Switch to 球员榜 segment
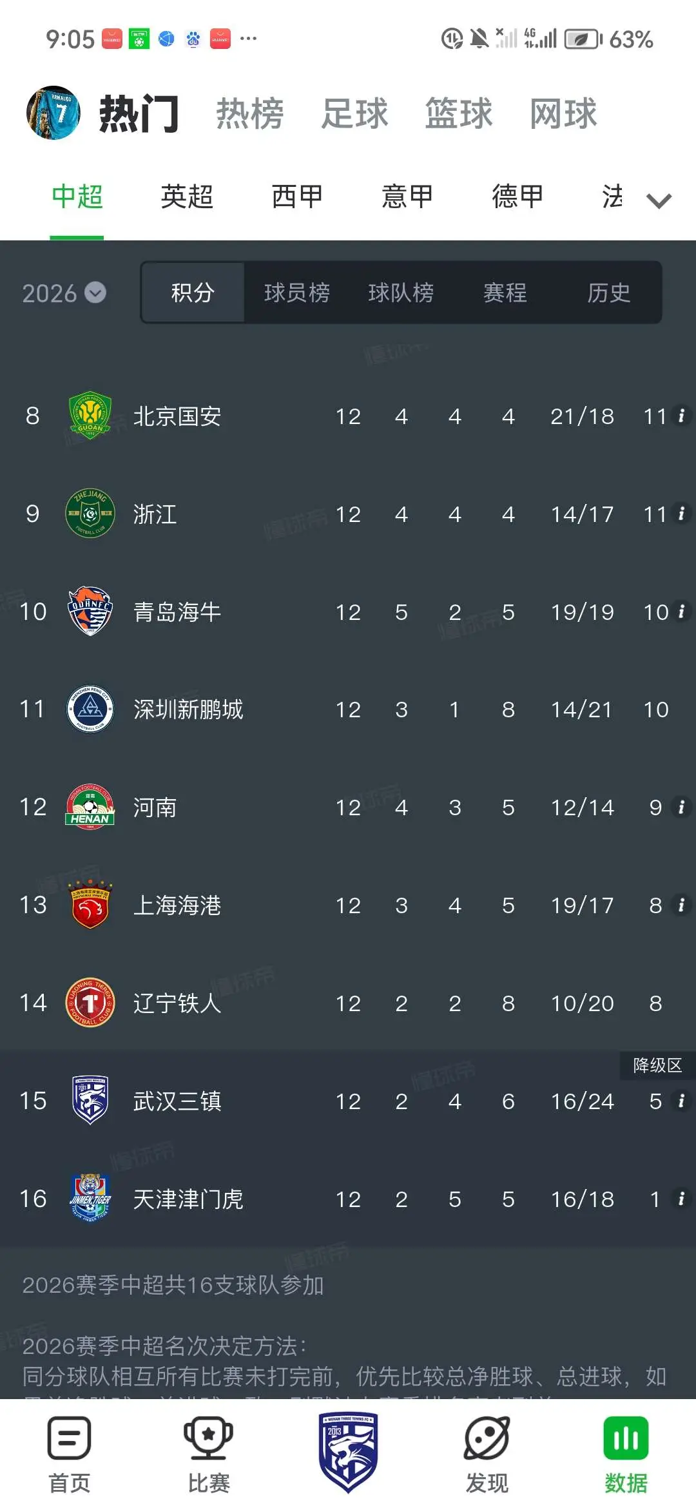Viewport: 696px width, 1508px height. 296,293
